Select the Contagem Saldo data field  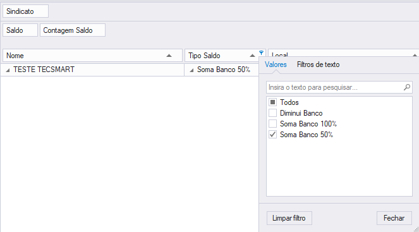tap(73, 30)
